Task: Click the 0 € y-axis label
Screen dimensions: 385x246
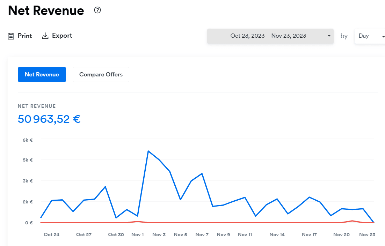Action: pyautogui.click(x=29, y=223)
